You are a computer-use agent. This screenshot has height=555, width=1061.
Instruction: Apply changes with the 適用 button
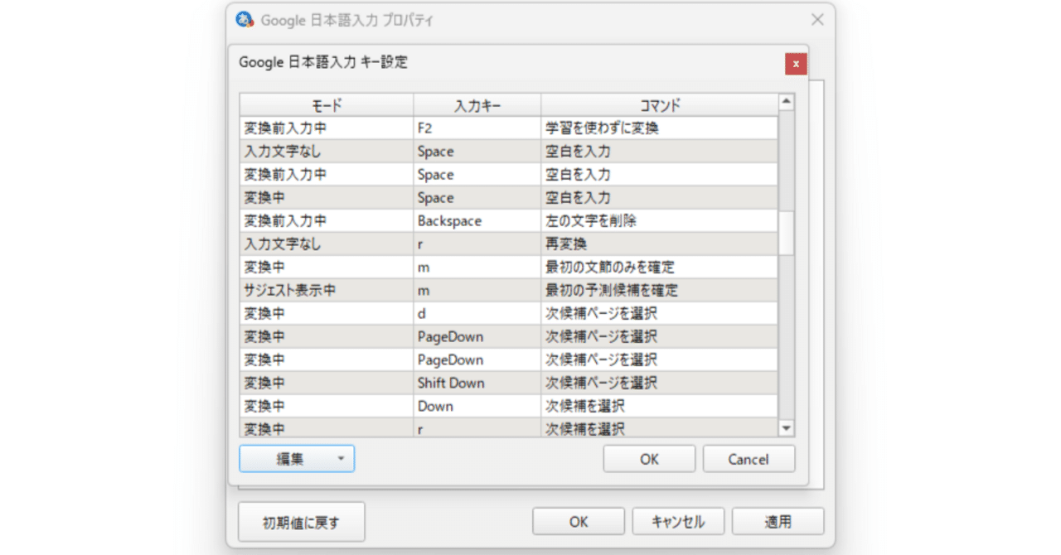pyautogui.click(x=778, y=521)
